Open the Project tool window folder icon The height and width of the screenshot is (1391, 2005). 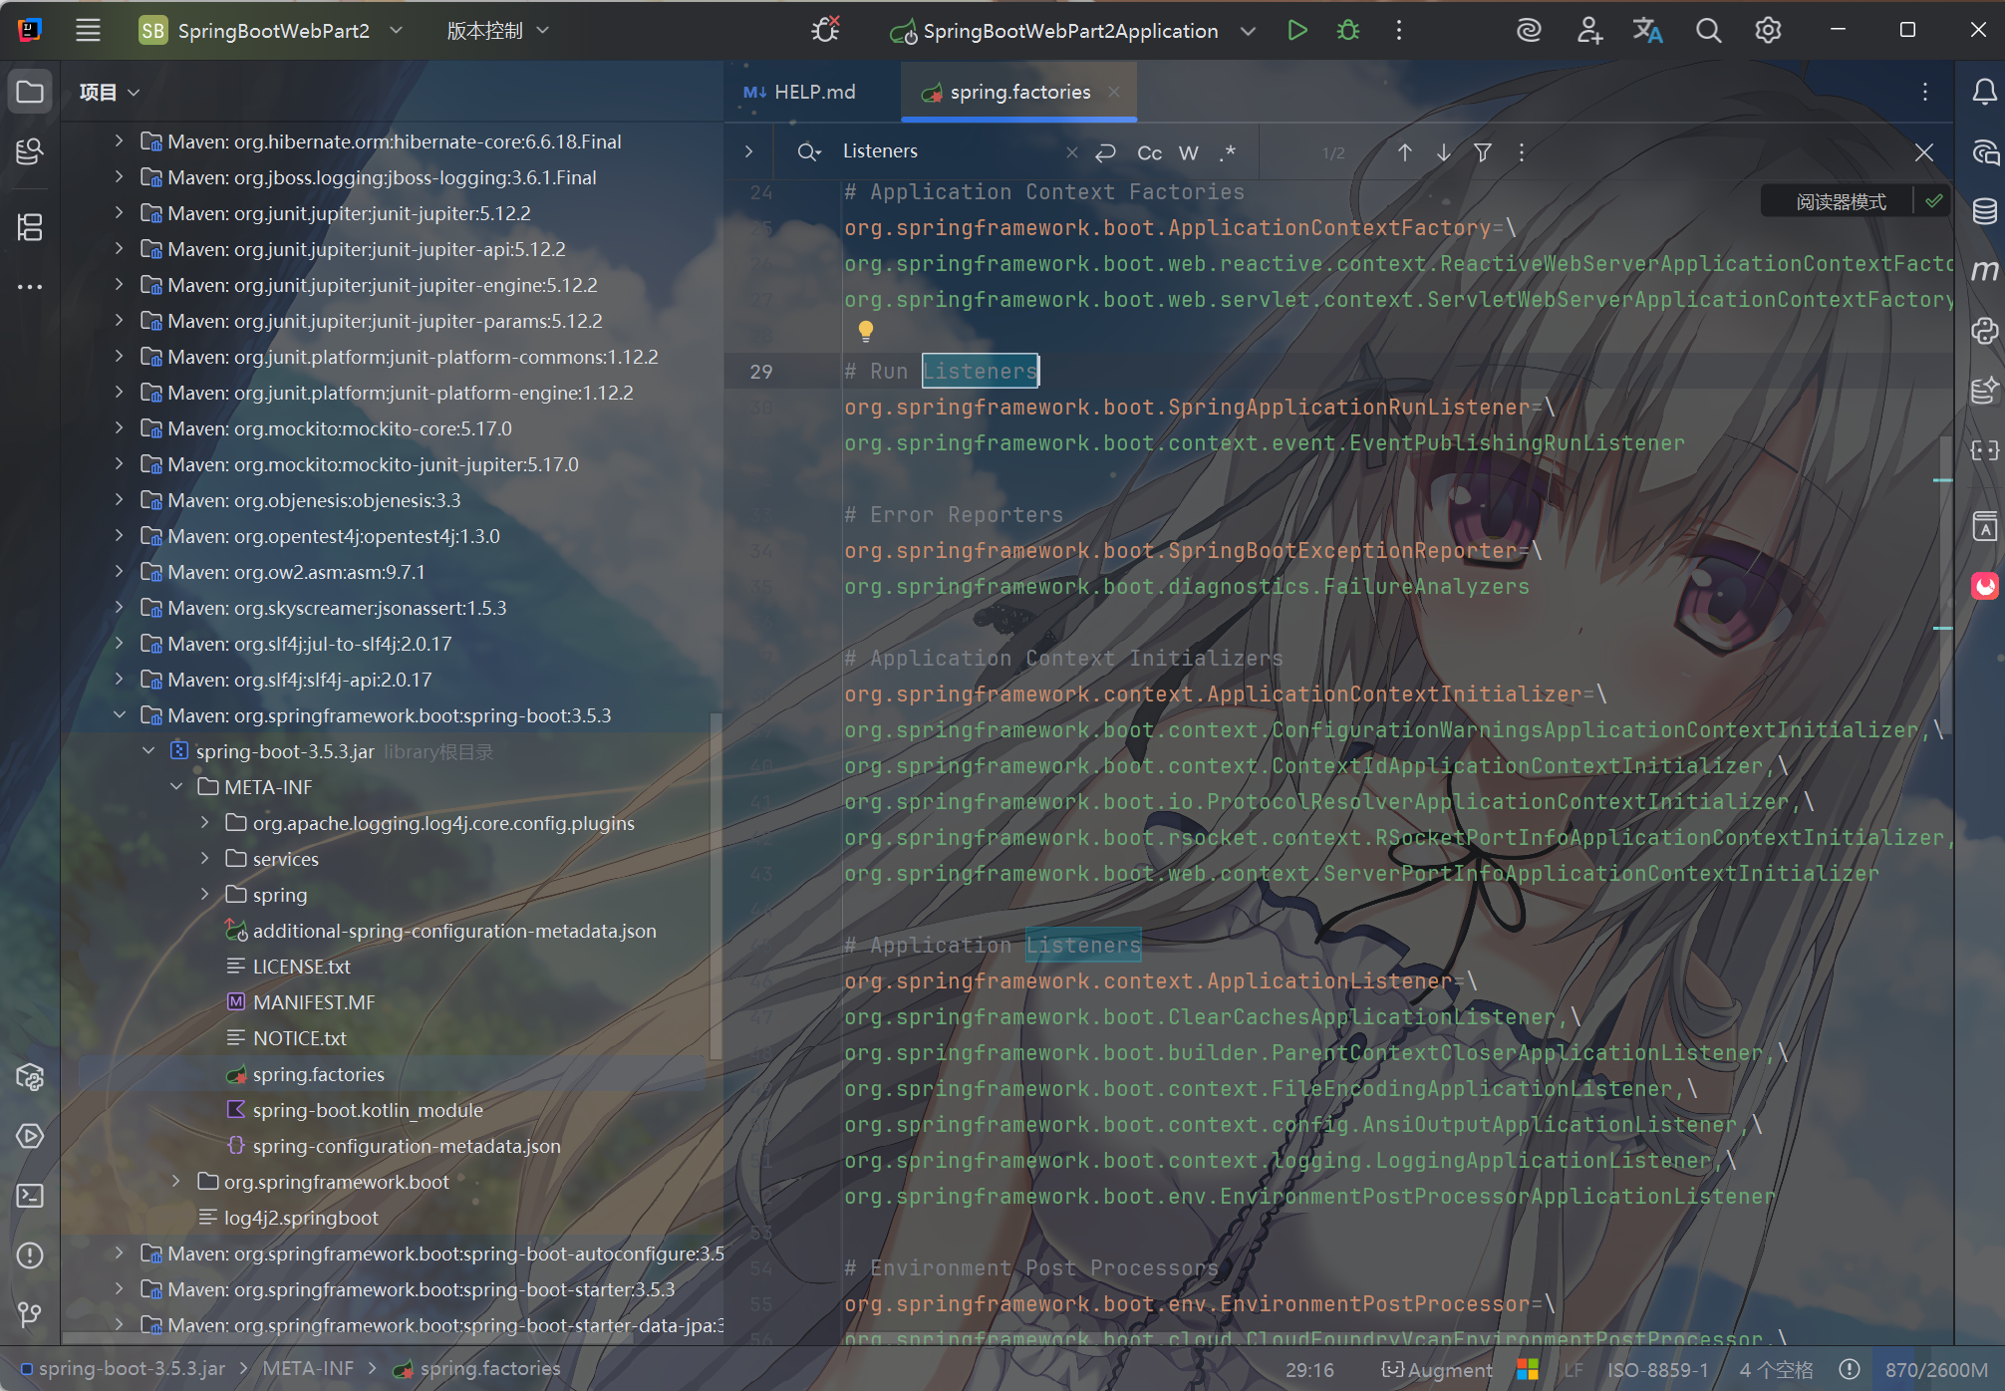pyautogui.click(x=30, y=92)
